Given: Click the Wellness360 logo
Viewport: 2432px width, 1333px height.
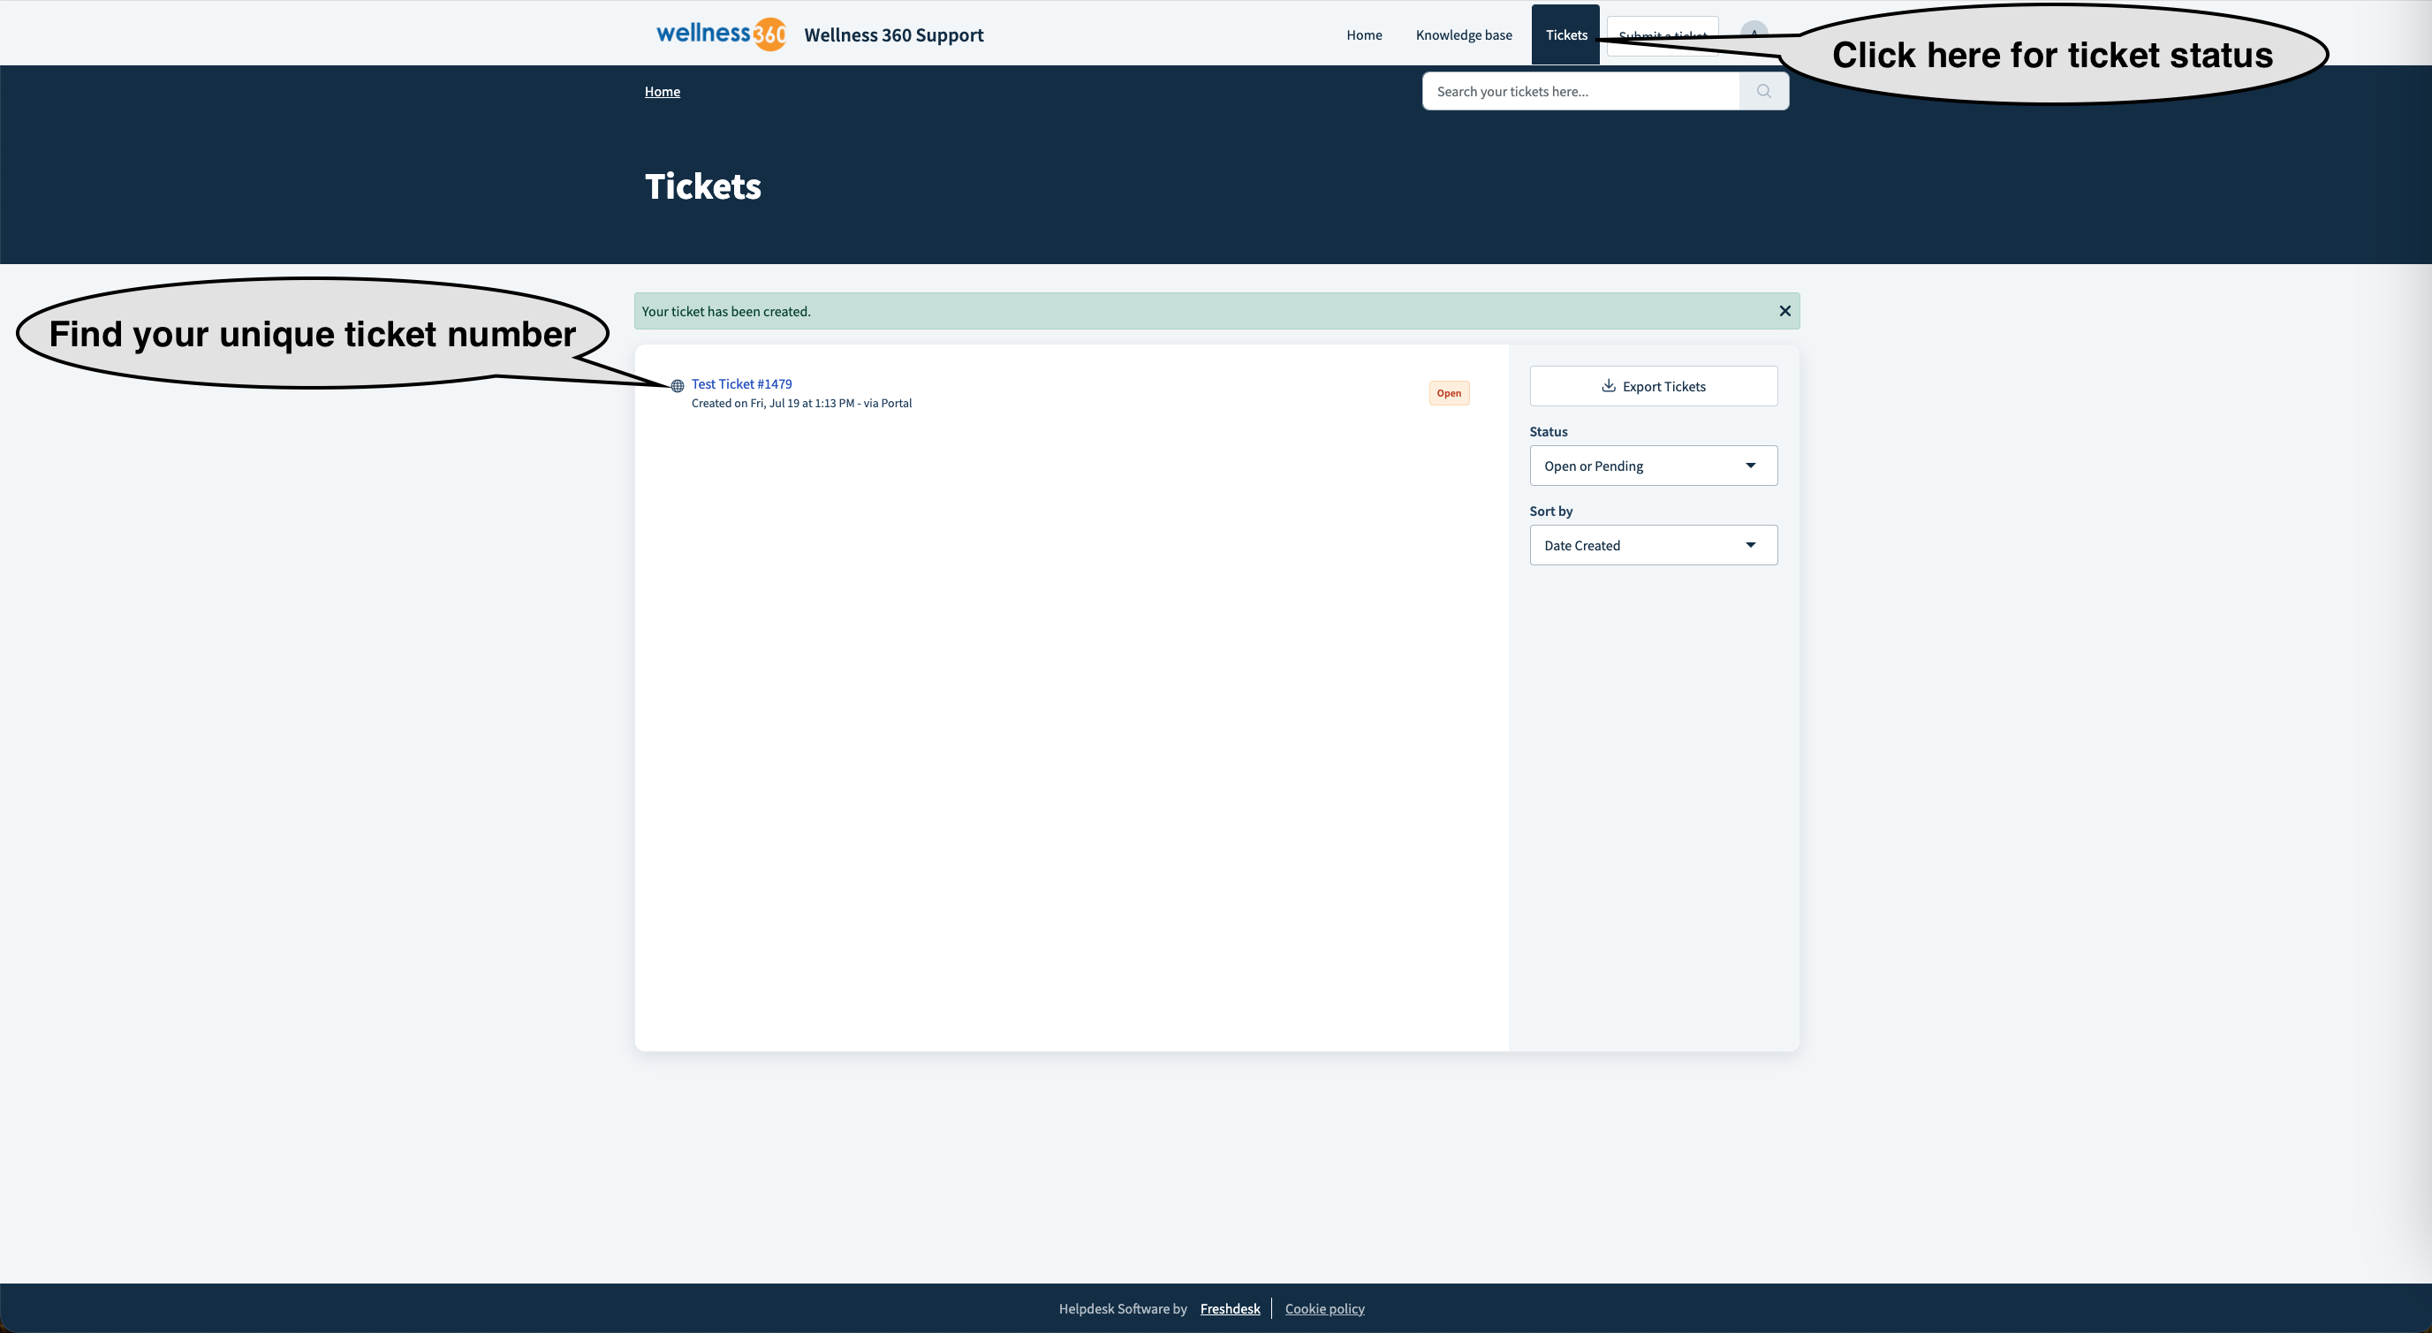Looking at the screenshot, I should click(x=720, y=34).
